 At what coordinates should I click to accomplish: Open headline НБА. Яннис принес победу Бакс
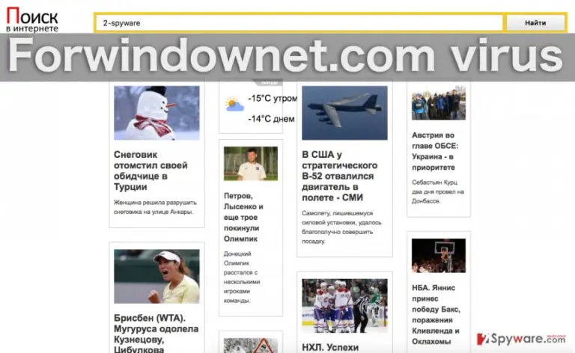pyautogui.click(x=436, y=315)
